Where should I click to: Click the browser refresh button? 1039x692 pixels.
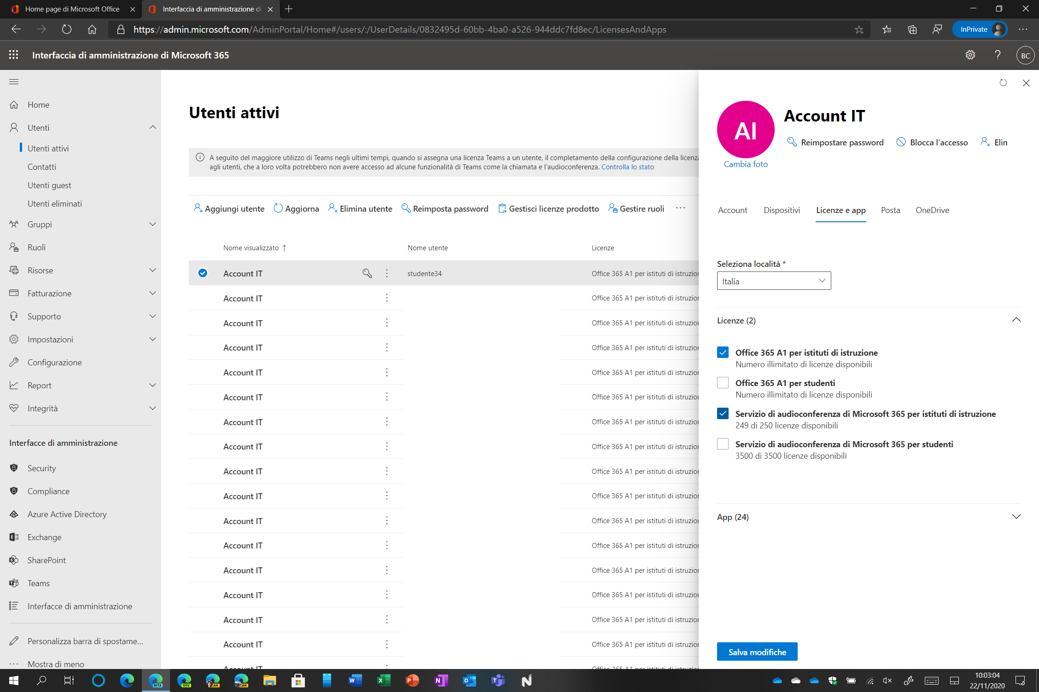pyautogui.click(x=67, y=29)
